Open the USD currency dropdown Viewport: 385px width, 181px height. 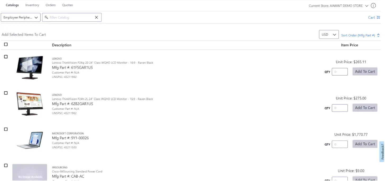pos(329,35)
